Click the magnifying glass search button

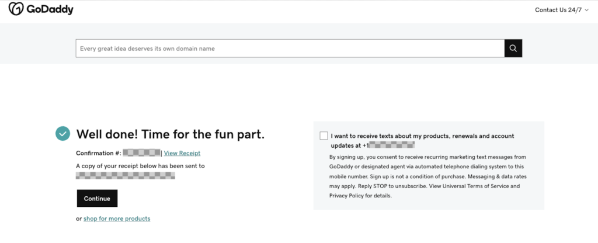[x=513, y=48]
